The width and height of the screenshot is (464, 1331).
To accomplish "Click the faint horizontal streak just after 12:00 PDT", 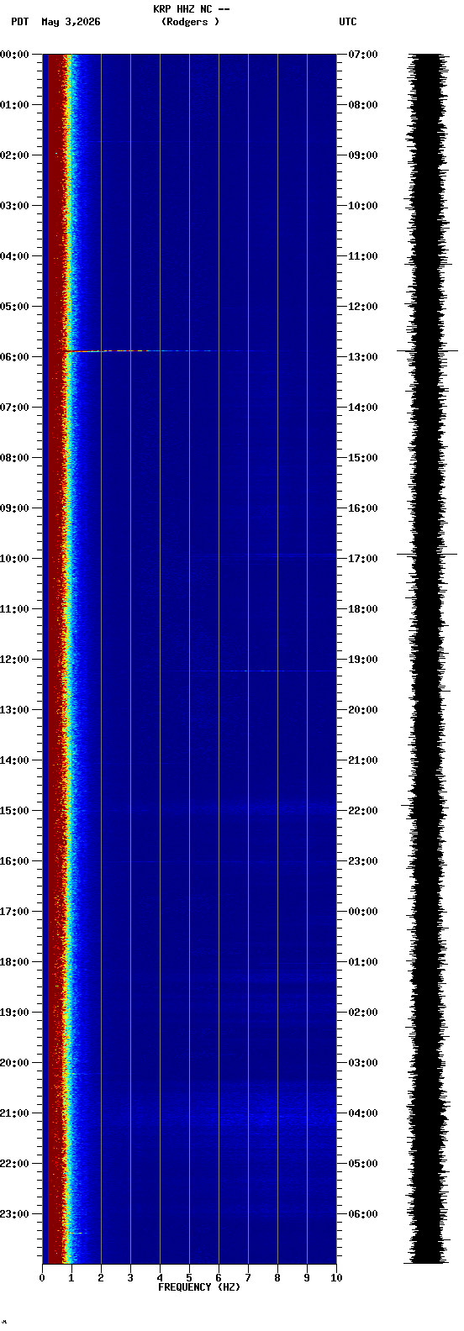I will (x=252, y=671).
